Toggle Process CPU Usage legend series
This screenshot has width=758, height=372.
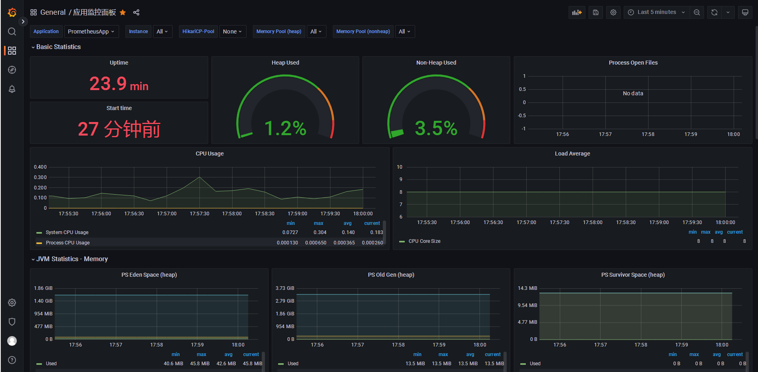68,243
